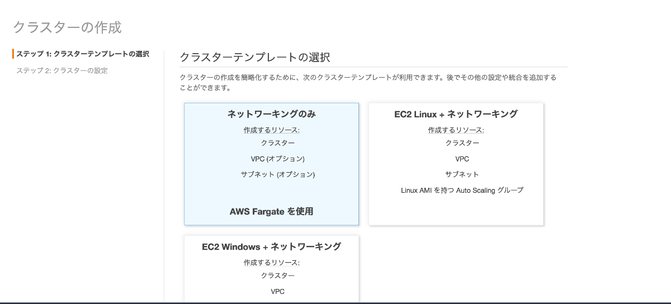671x304 pixels.
Task: Select the EC2 Windows + ネットワーキング template card
Action: tap(271, 269)
